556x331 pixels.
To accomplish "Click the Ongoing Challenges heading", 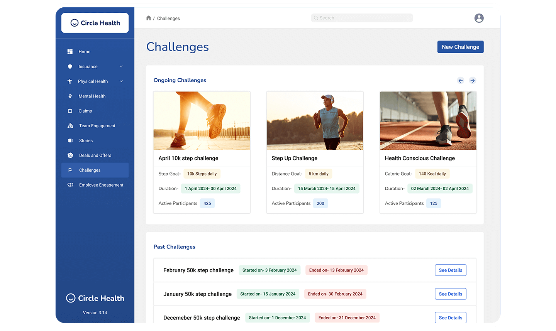I will [180, 80].
